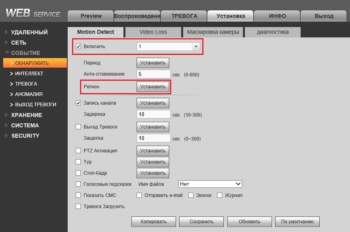Open the channel number dropdown

[168, 47]
